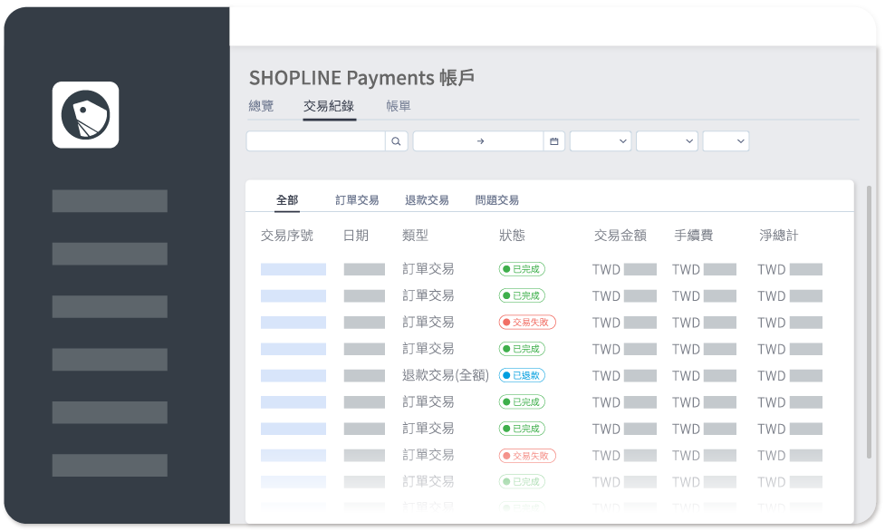This screenshot has height=531, width=885.
Task: Focus the transaction search input field
Action: click(316, 141)
